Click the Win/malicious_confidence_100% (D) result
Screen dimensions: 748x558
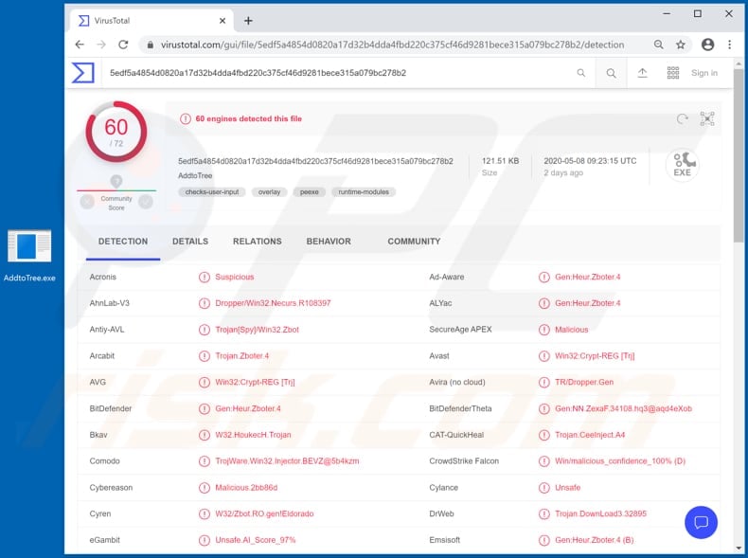620,461
